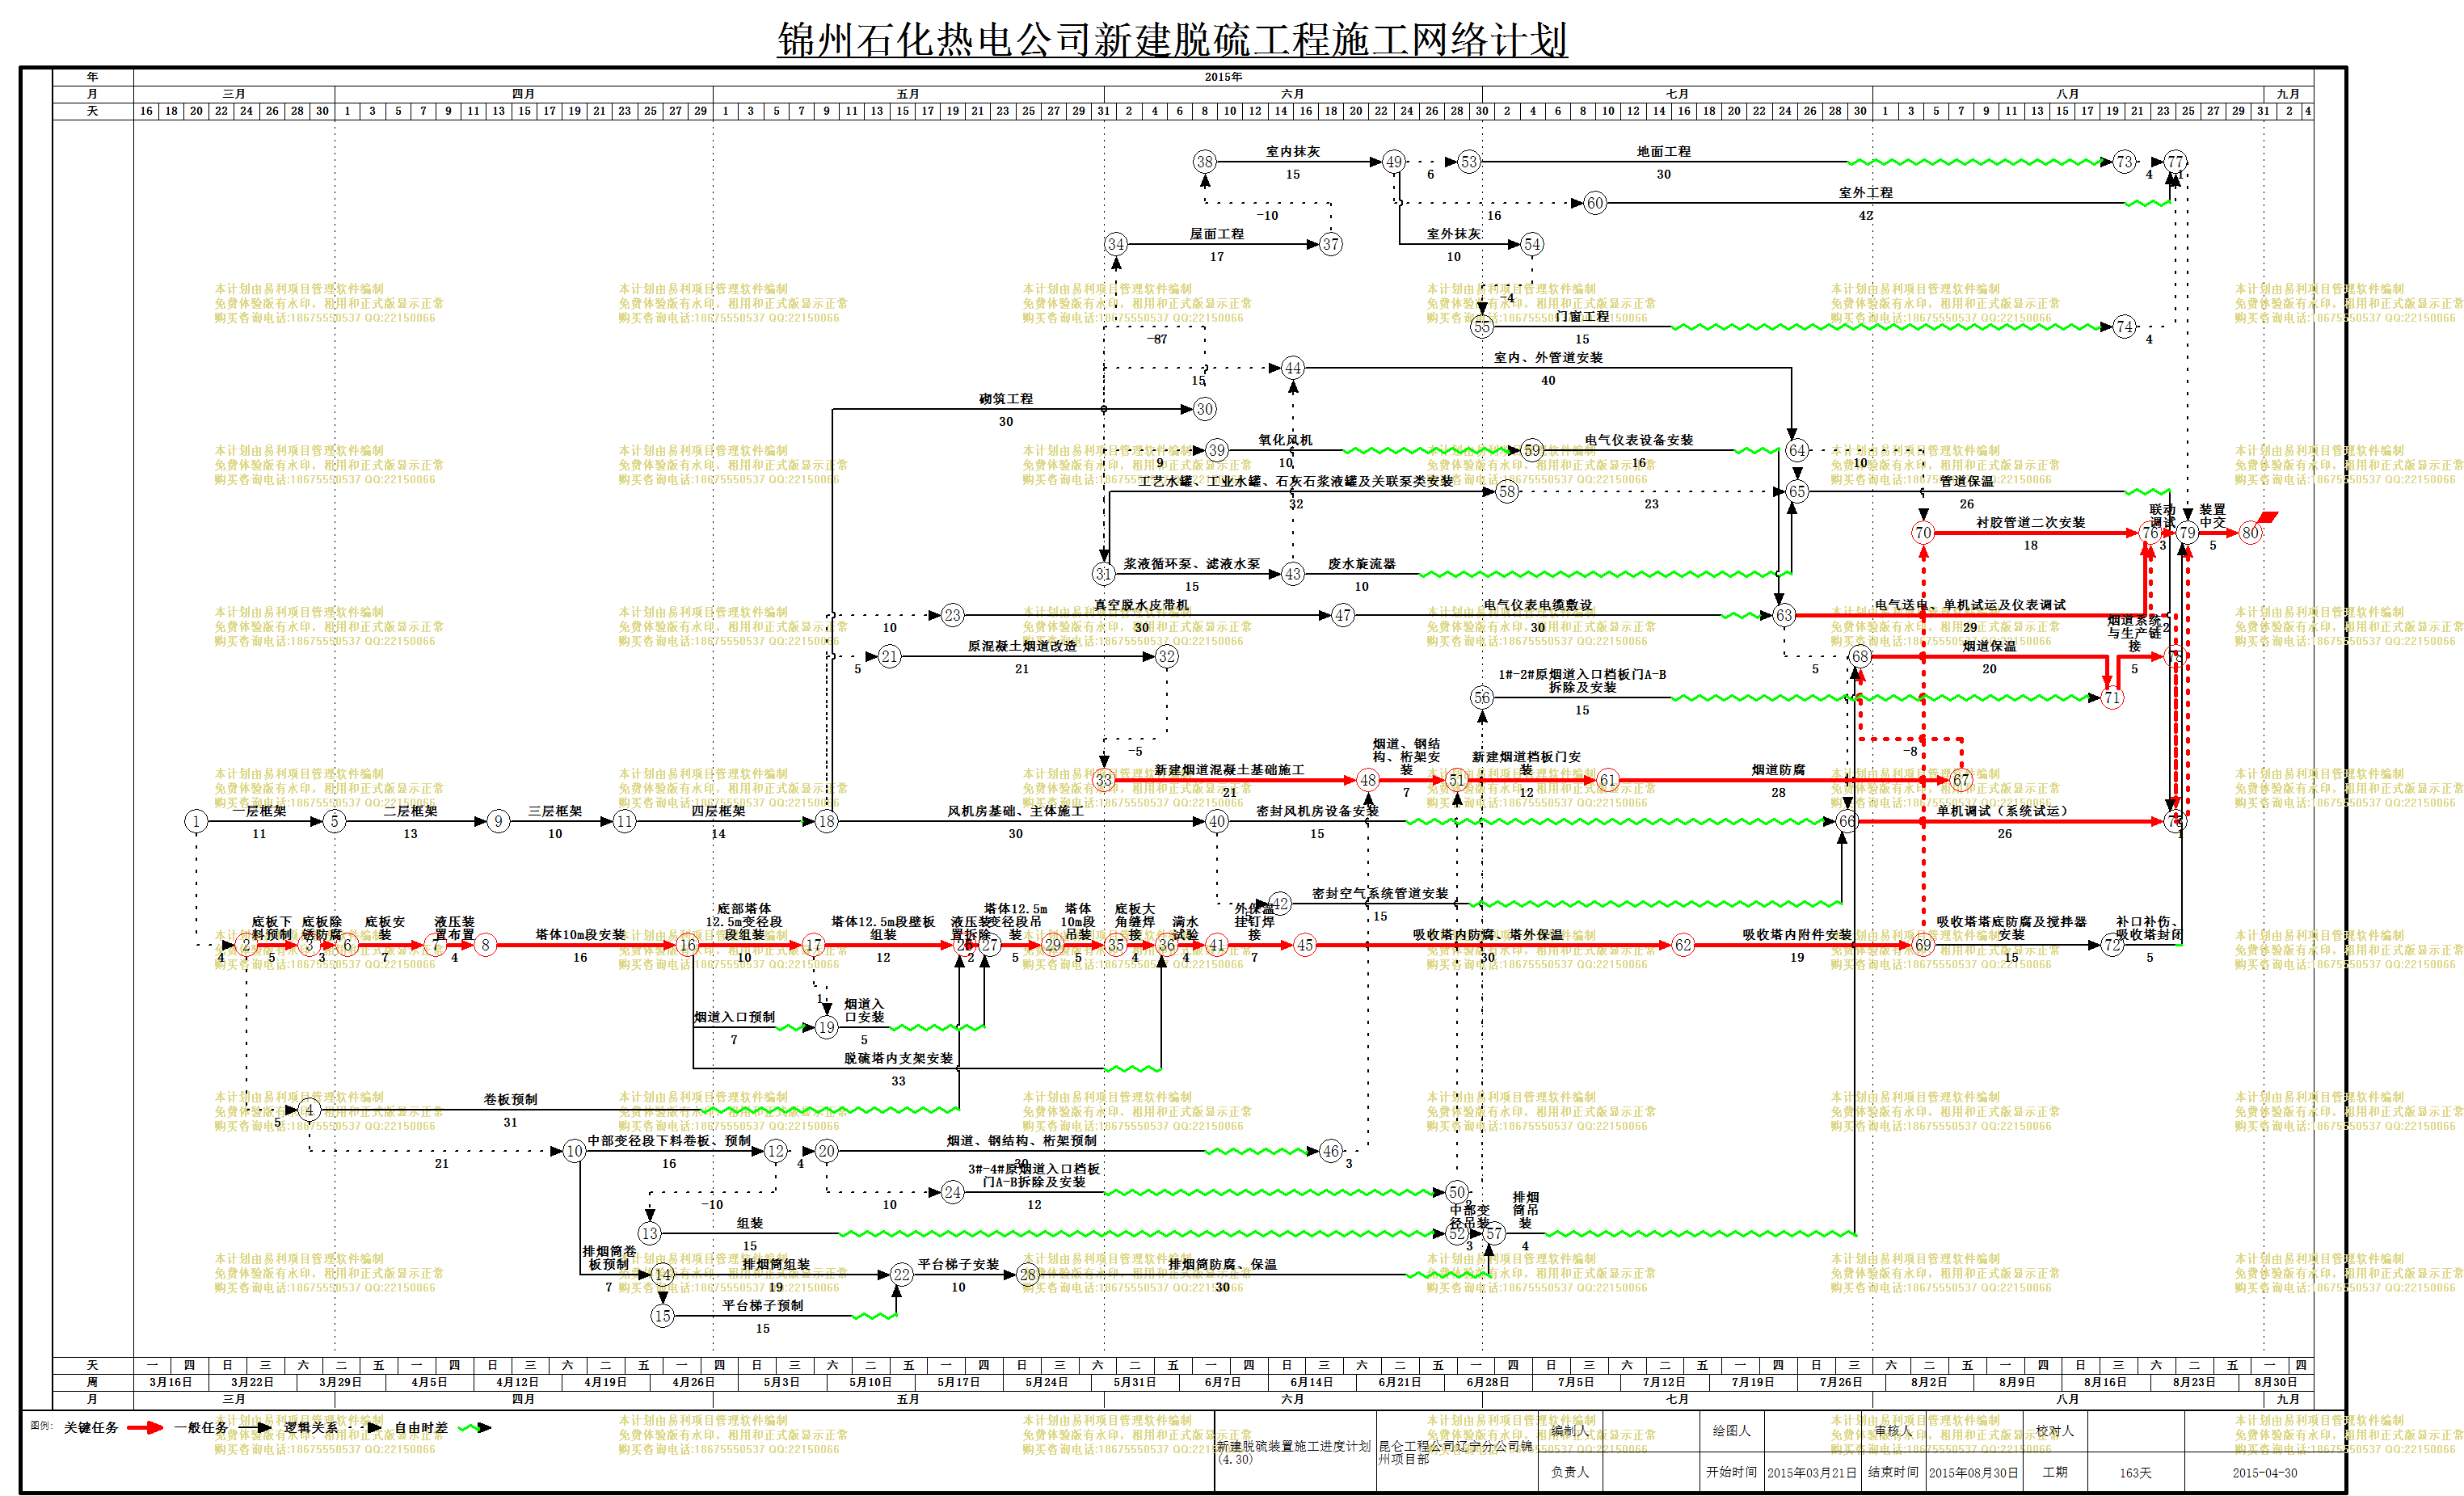The image size is (2464, 1496).
Task: Select the 室外工程 task label
Action: click(1866, 192)
